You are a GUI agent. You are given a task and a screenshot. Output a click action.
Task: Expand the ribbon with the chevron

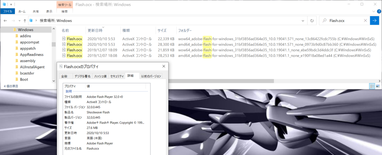(374, 11)
